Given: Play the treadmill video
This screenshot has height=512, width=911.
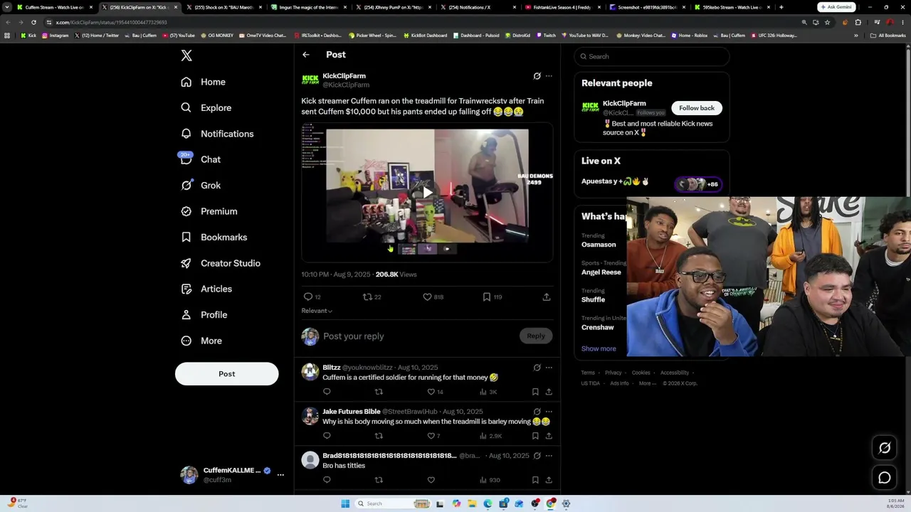Looking at the screenshot, I should (427, 192).
